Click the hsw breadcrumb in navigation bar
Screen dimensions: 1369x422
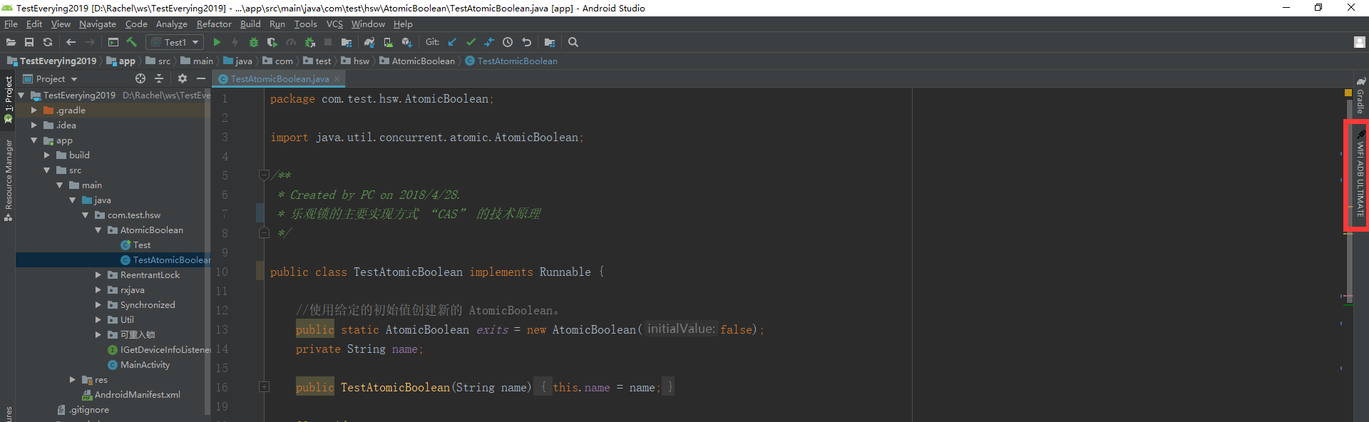(355, 61)
